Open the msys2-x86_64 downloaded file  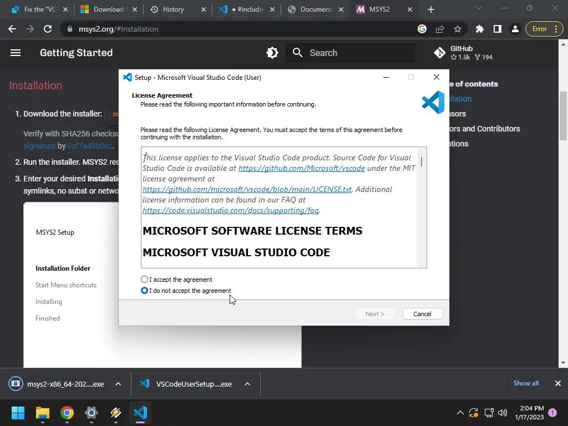(x=58, y=384)
